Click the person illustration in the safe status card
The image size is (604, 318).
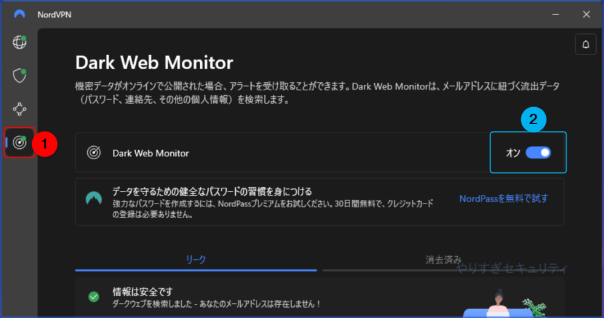[x=498, y=303]
